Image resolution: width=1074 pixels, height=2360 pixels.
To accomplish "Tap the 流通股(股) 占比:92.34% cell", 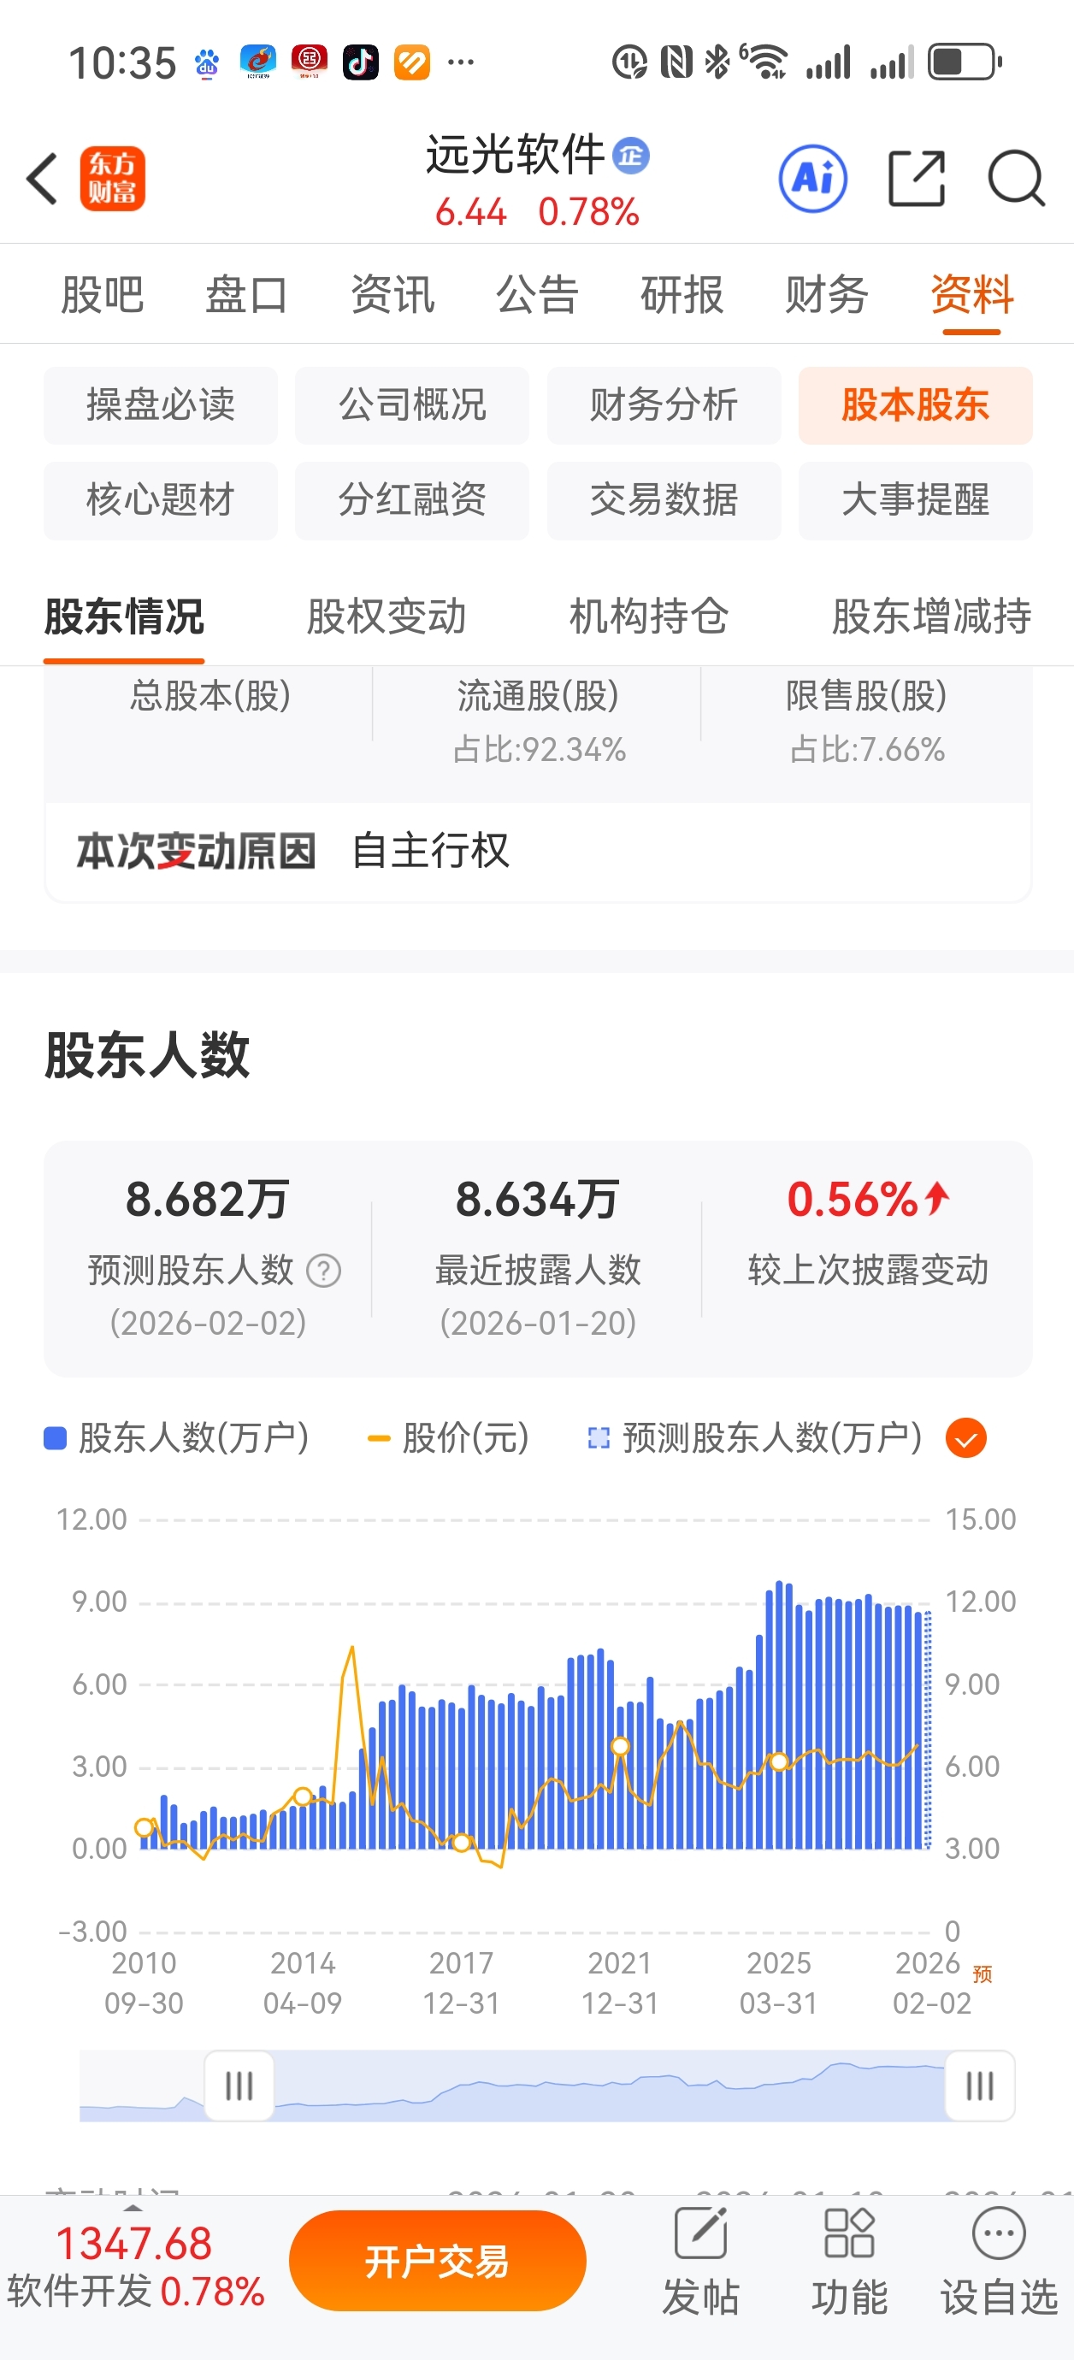I will pyautogui.click(x=539, y=722).
